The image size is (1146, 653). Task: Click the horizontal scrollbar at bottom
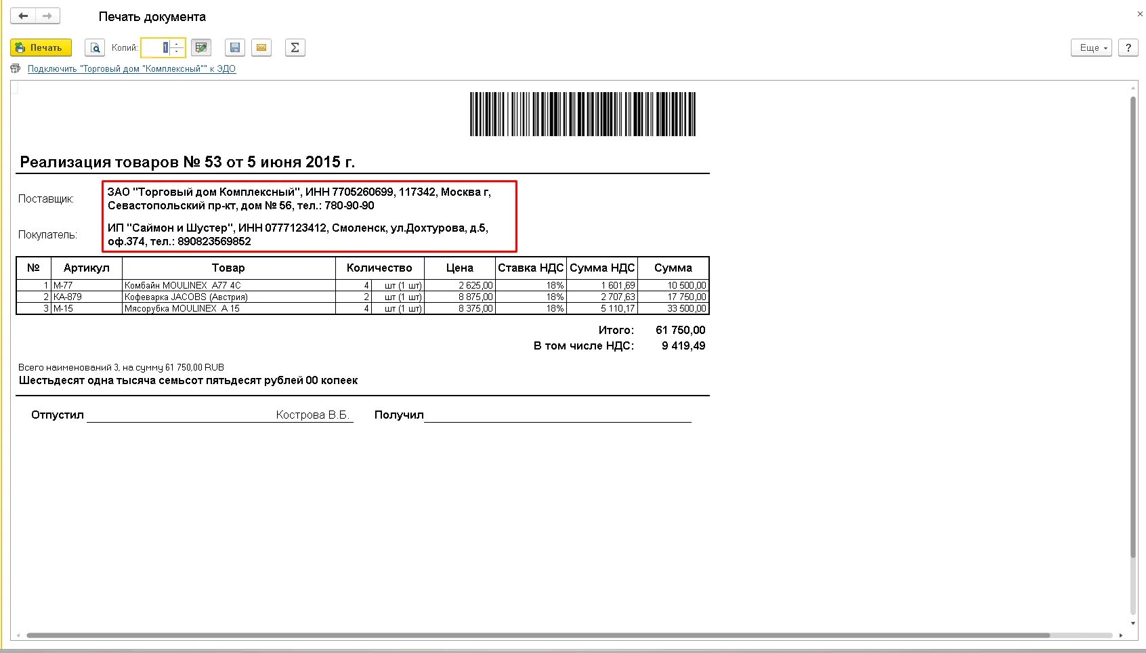coord(538,635)
